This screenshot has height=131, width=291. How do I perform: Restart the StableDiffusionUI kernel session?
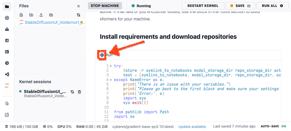pos(72,92)
